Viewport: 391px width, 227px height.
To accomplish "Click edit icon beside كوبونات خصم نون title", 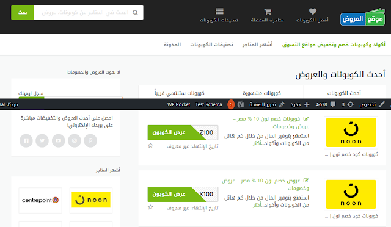I will pos(306,118).
